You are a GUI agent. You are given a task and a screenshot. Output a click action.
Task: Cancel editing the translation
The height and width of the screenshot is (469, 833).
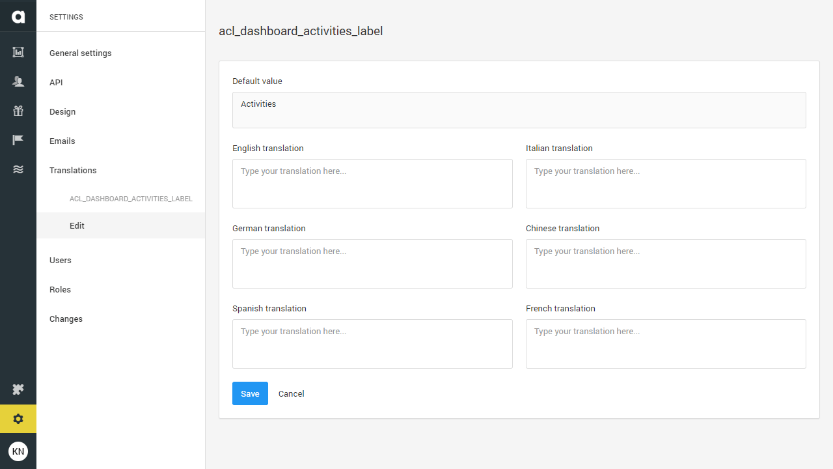tap(291, 393)
